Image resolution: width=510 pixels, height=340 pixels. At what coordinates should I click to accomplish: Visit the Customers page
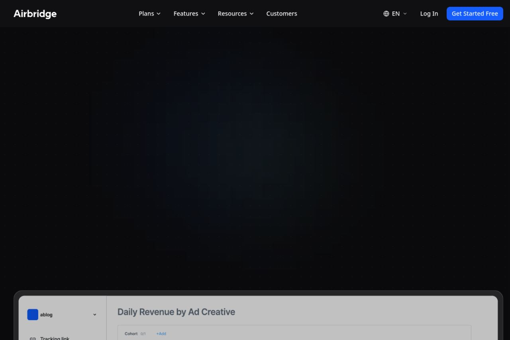[x=282, y=14]
